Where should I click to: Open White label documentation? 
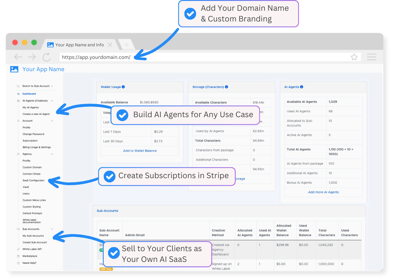pyautogui.click(x=32, y=221)
